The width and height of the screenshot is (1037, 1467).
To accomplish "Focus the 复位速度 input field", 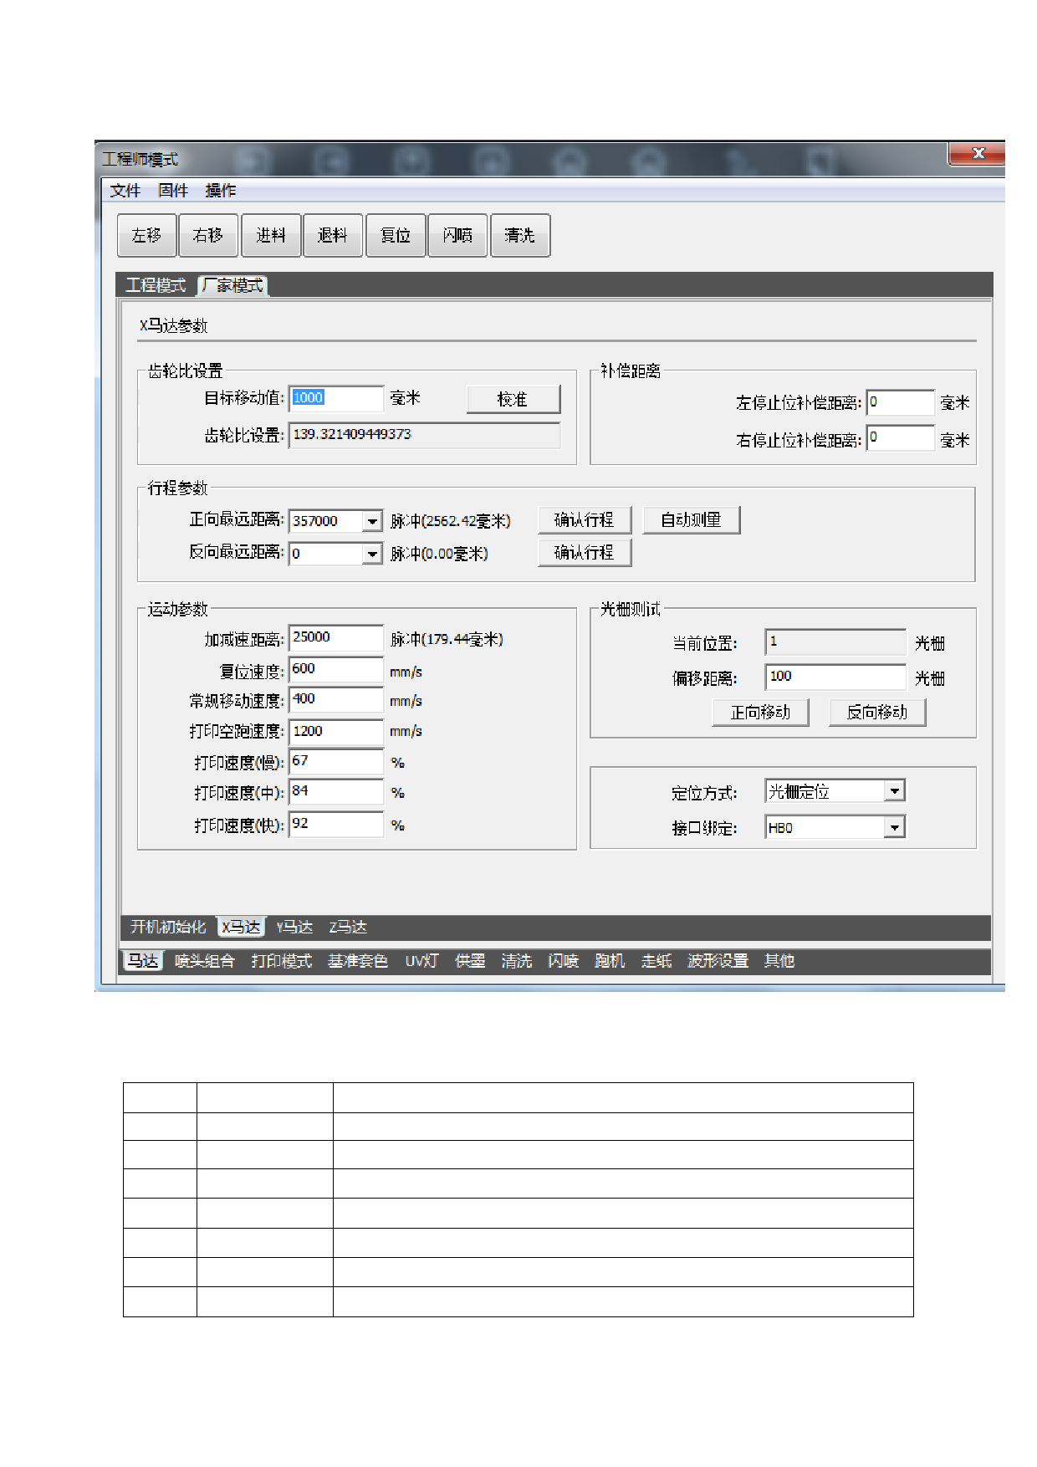I will click(x=336, y=670).
